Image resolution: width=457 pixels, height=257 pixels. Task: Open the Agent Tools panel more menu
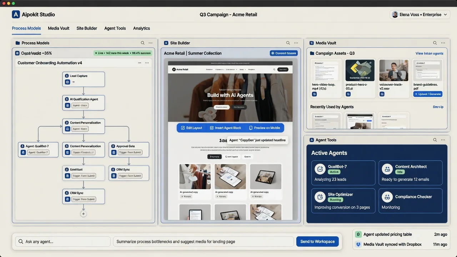(x=443, y=140)
